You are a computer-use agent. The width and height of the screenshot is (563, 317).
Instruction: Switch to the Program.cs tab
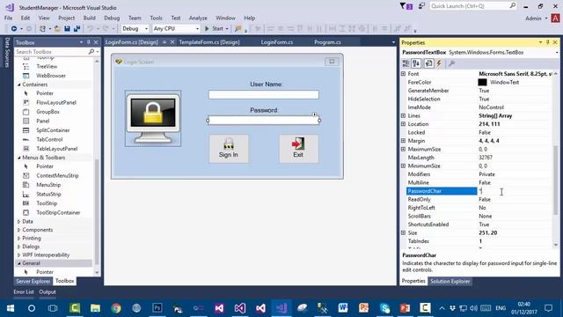tap(327, 42)
